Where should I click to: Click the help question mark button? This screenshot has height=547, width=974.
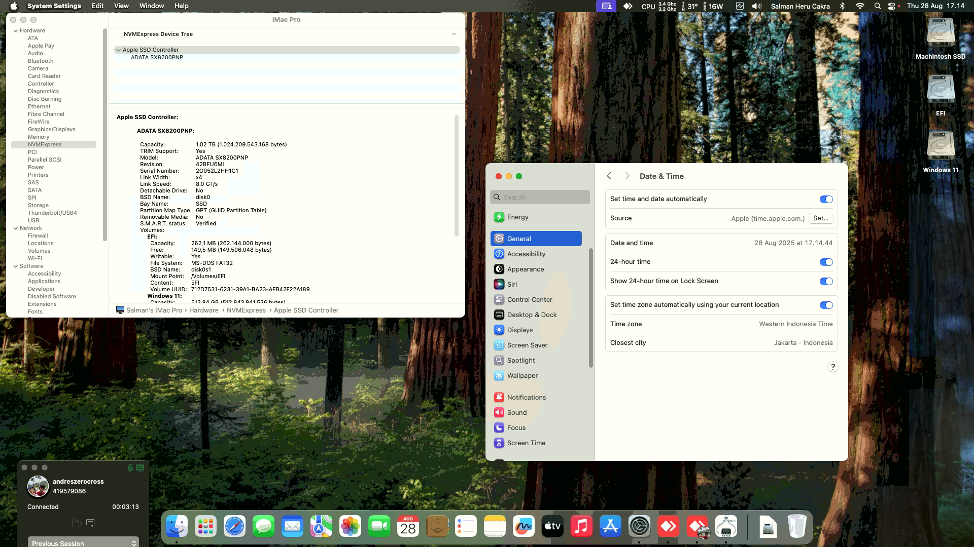click(832, 367)
